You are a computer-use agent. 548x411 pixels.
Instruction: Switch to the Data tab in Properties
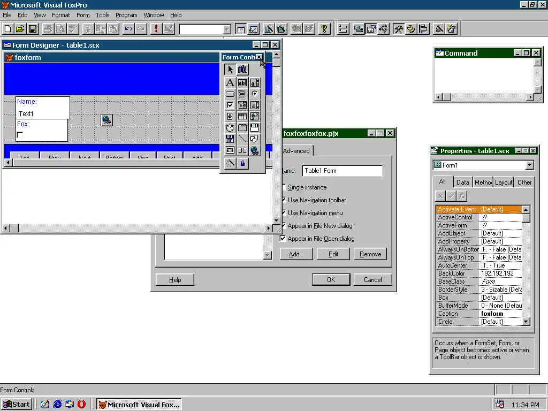pyautogui.click(x=462, y=182)
